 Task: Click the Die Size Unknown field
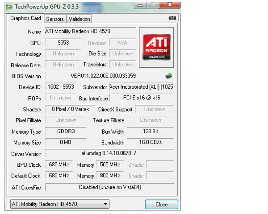click(x=122, y=54)
